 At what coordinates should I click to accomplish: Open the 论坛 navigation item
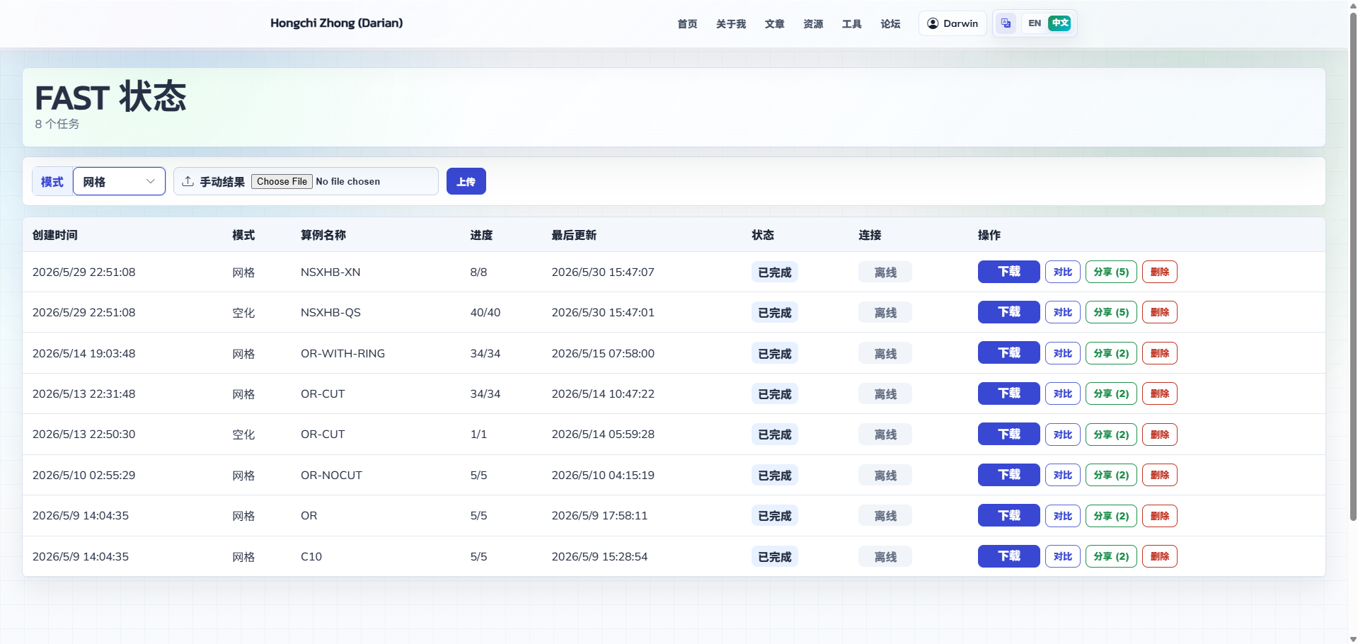point(890,23)
